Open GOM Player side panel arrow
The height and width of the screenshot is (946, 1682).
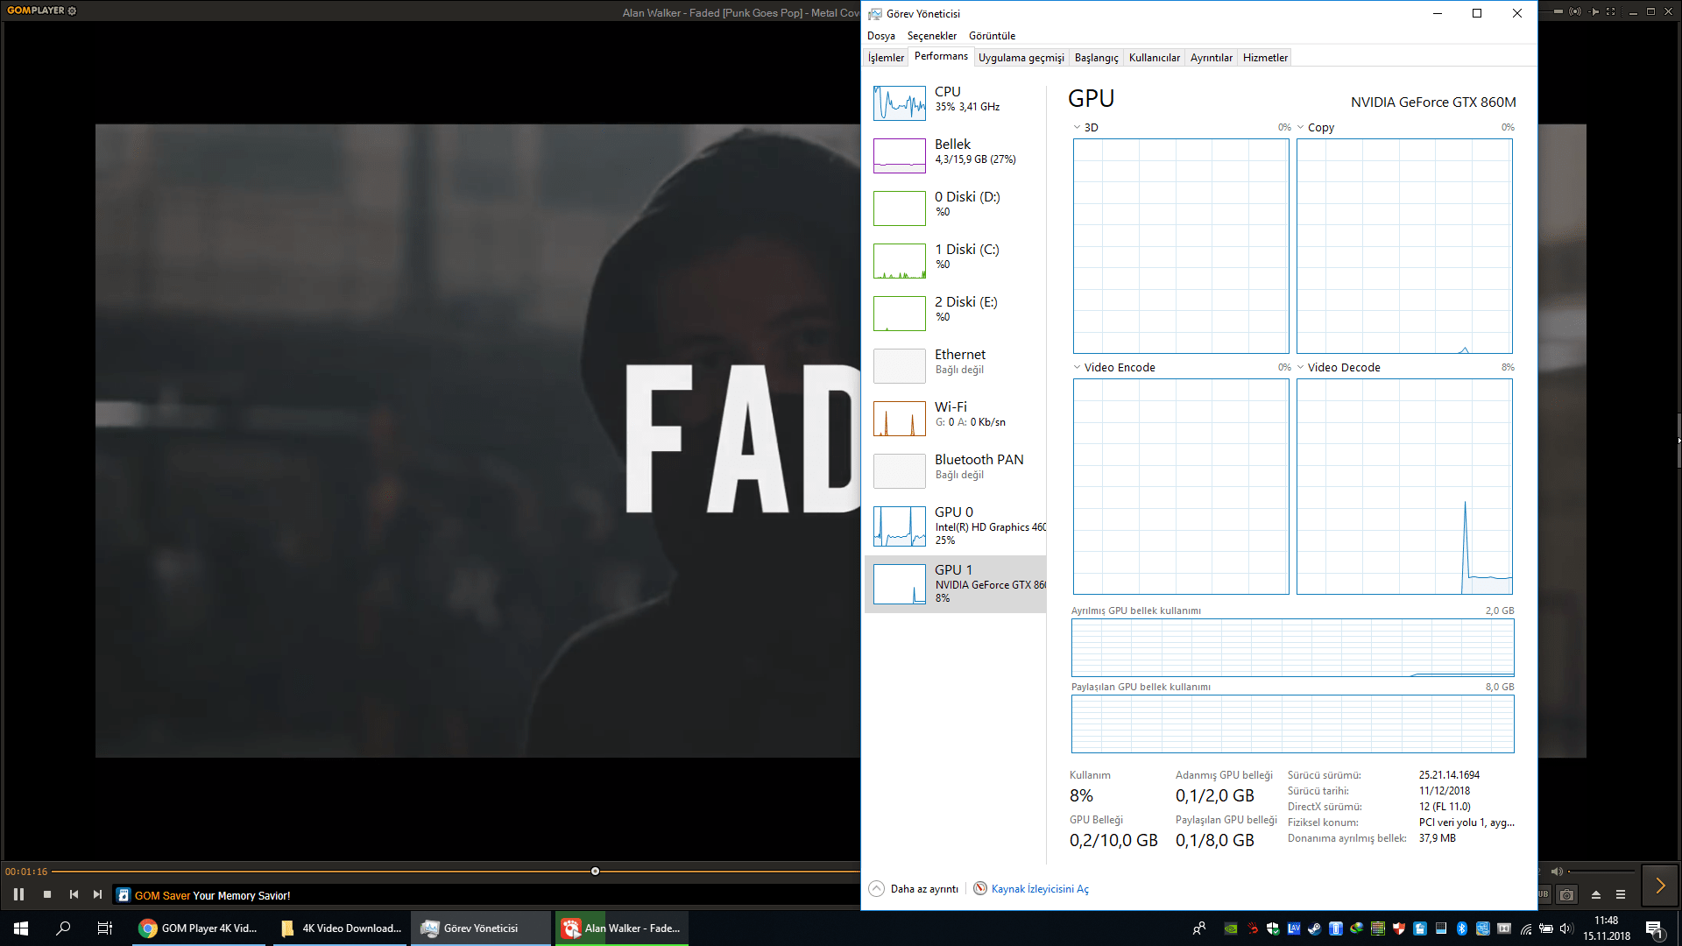(x=1659, y=886)
